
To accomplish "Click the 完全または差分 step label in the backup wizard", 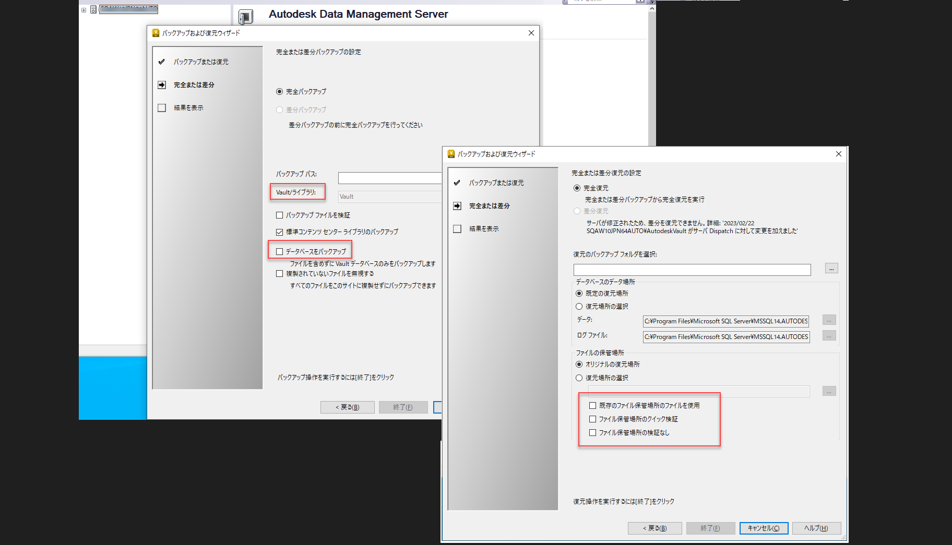I will pos(194,84).
